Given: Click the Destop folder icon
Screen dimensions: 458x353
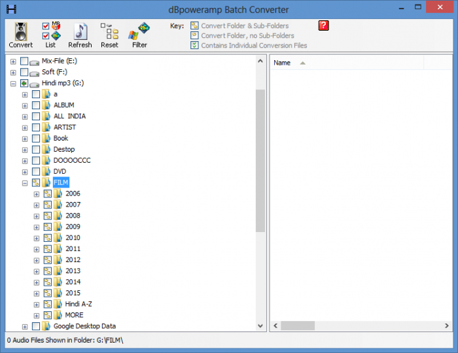Looking at the screenshot, I should click(x=46, y=149).
